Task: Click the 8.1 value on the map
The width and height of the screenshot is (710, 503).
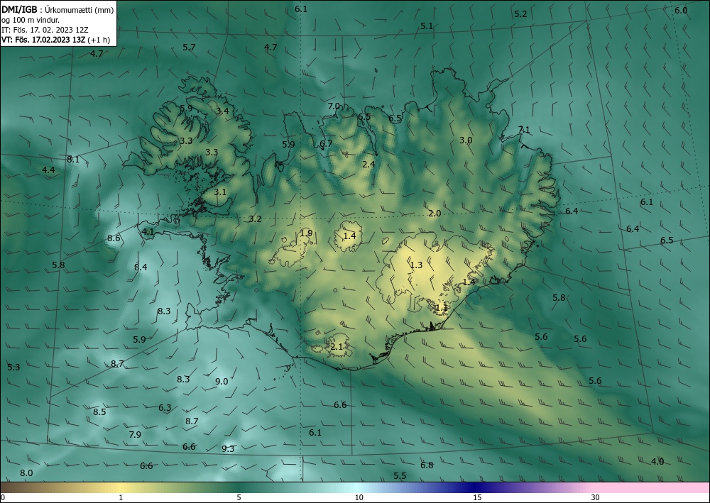Action: coord(73,159)
